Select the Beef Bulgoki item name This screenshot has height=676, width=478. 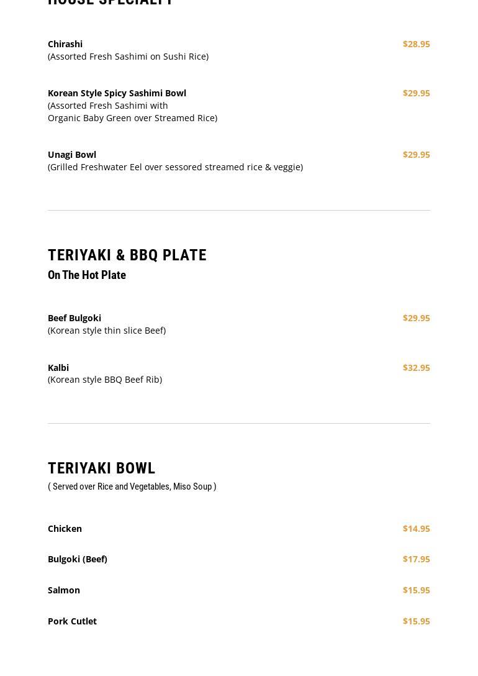pos(74,318)
